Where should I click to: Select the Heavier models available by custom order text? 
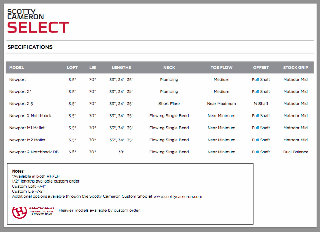coord(99,210)
